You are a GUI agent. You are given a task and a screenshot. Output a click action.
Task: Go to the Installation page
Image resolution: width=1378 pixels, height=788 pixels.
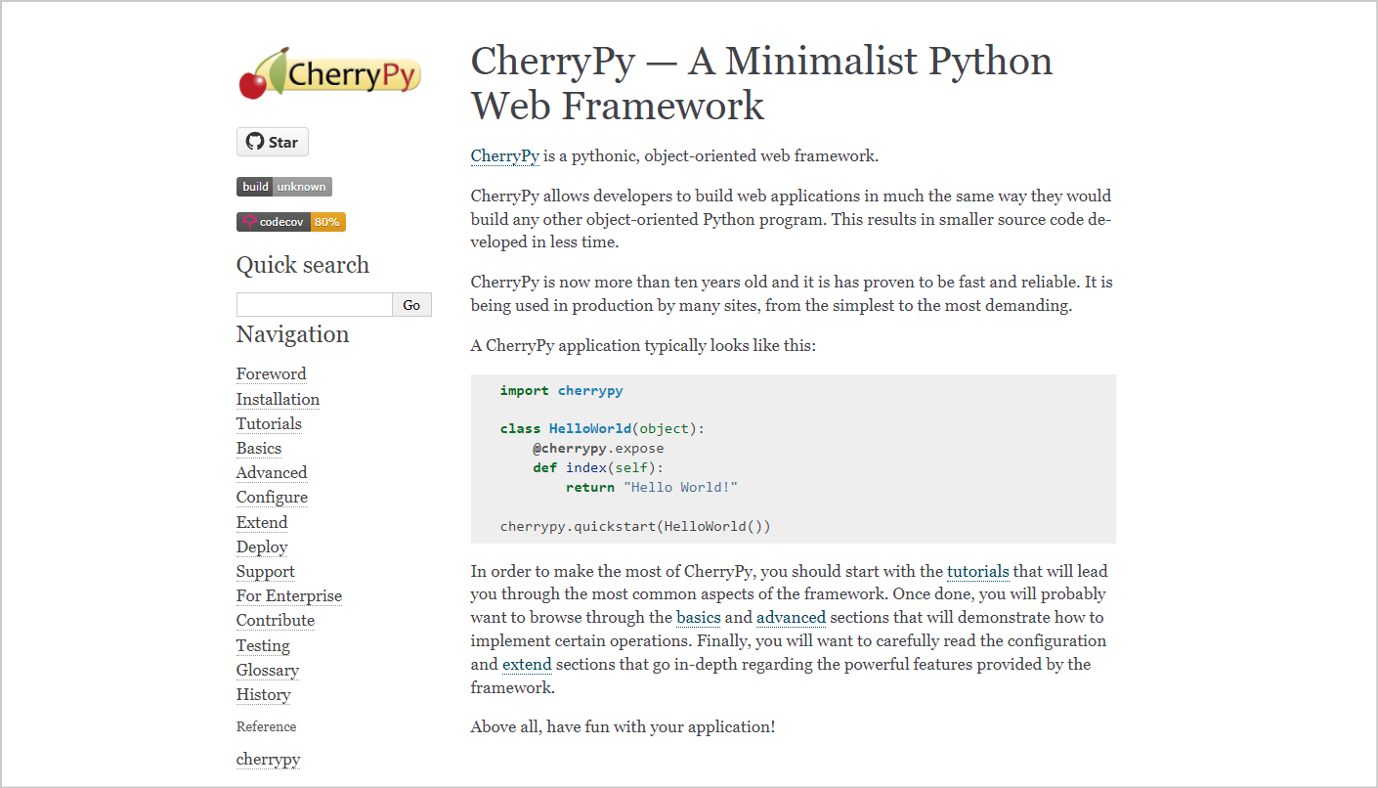point(278,399)
